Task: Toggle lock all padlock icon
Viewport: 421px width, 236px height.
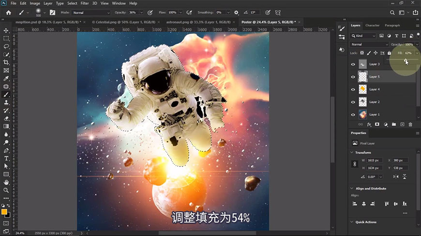Action: [390, 53]
